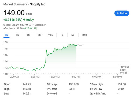
Task: Click the 149.00 USD price
Action: click(x=18, y=13)
